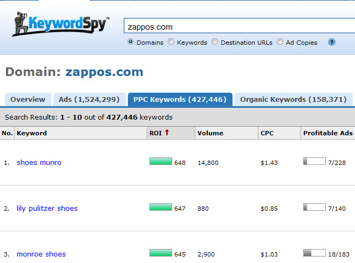This screenshot has height=263, width=355.
Task: Click the red ROI sort arrow
Action: tap(167, 133)
